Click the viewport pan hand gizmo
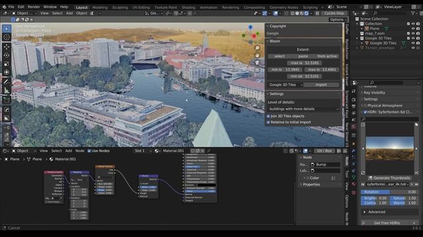The height and width of the screenshot is (237, 423). (257, 55)
